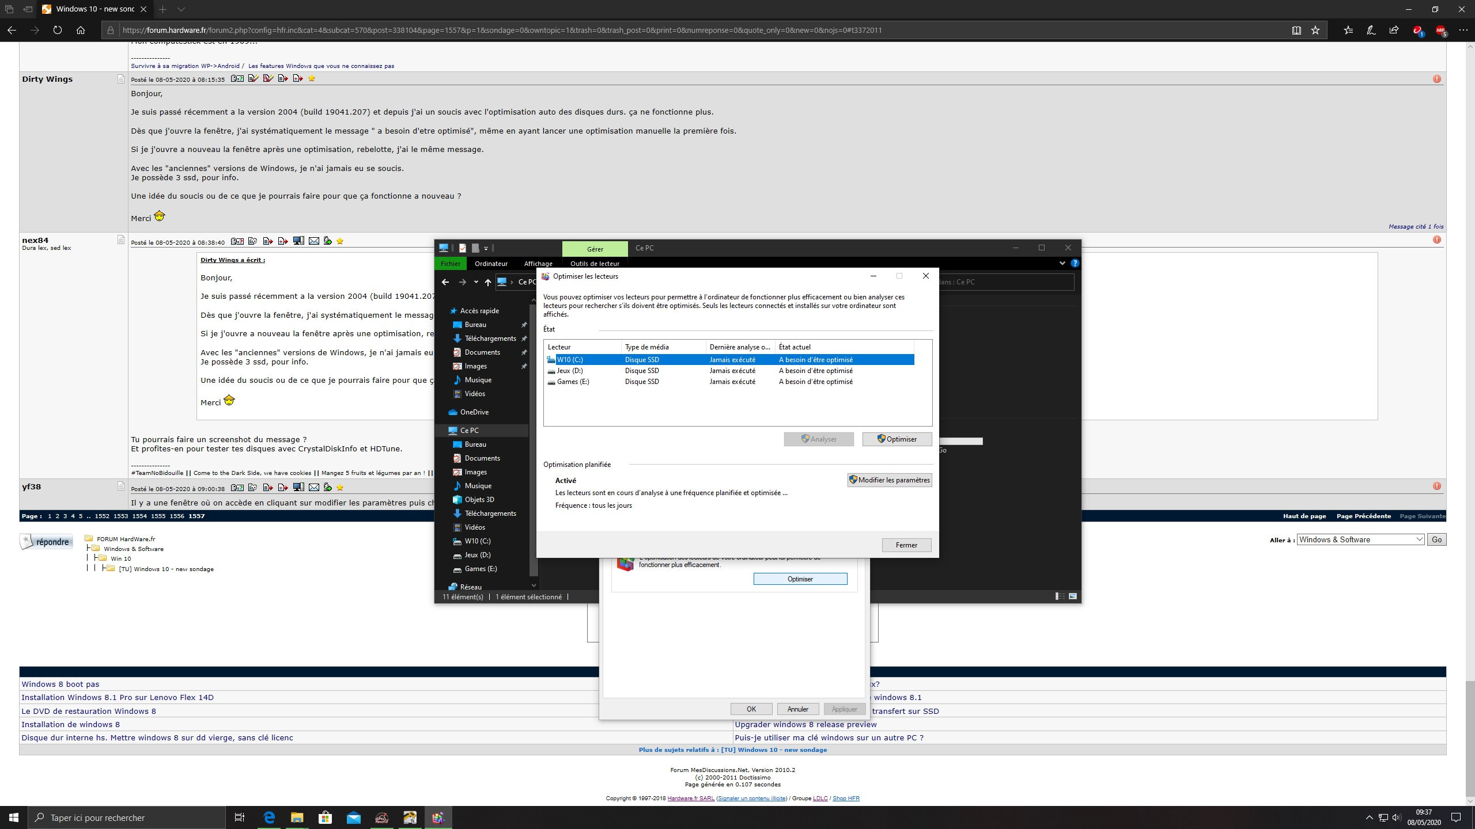This screenshot has width=1475, height=829.
Task: Expand the Explorer ribbon chevron
Action: click(1062, 263)
